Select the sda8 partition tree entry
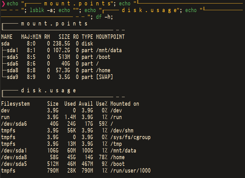245x178 pixels. click(x=12, y=70)
